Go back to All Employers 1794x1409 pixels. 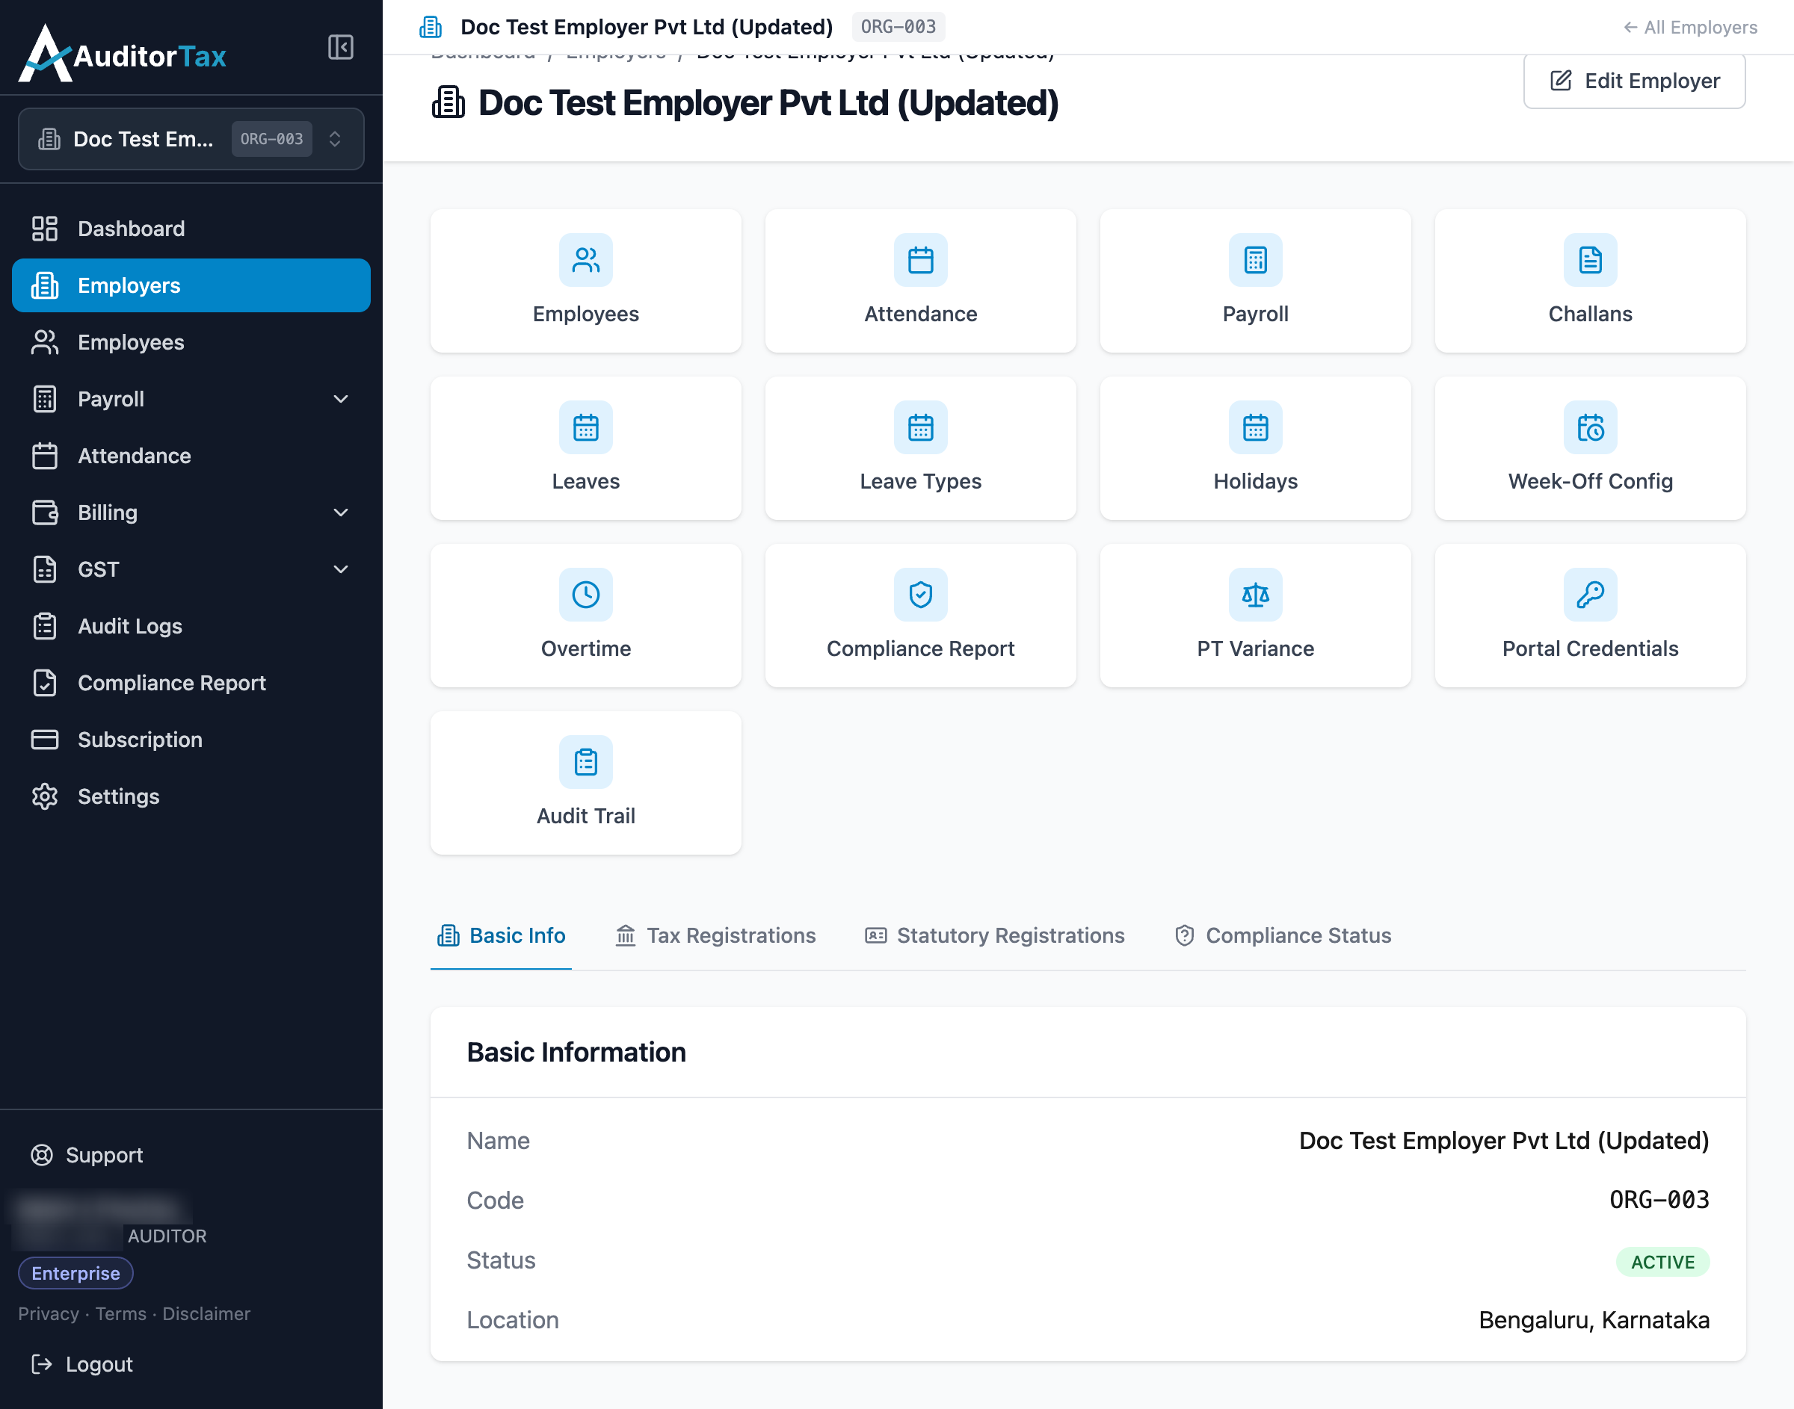[x=1689, y=27]
